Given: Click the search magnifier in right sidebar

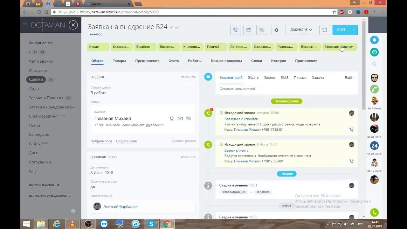Looking at the screenshot, I should pos(374,65).
